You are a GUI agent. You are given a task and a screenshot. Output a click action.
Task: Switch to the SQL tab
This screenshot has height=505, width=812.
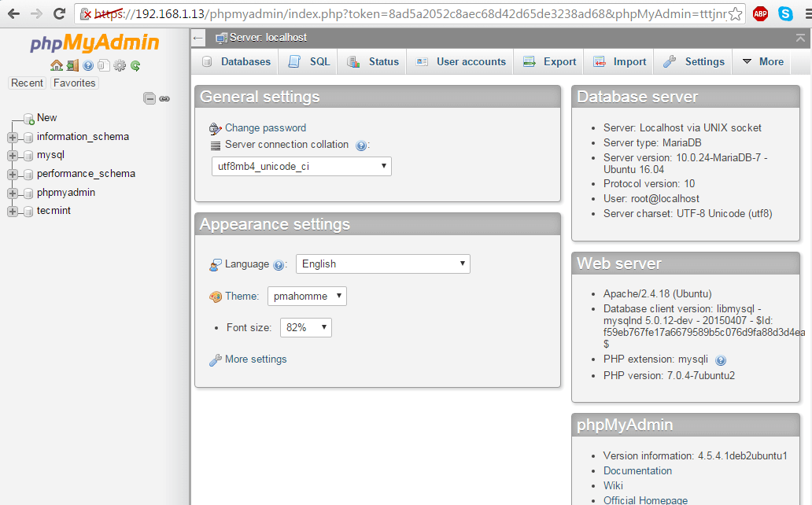[x=308, y=61]
